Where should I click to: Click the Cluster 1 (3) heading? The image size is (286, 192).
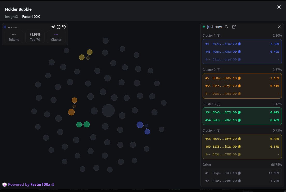tap(211, 36)
